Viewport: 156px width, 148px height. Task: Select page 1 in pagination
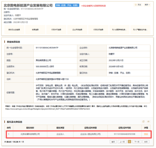(x=130, y=142)
